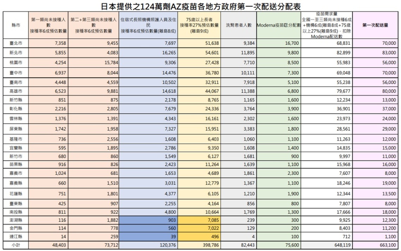Click the 臺中市 row label

[x=16, y=73]
